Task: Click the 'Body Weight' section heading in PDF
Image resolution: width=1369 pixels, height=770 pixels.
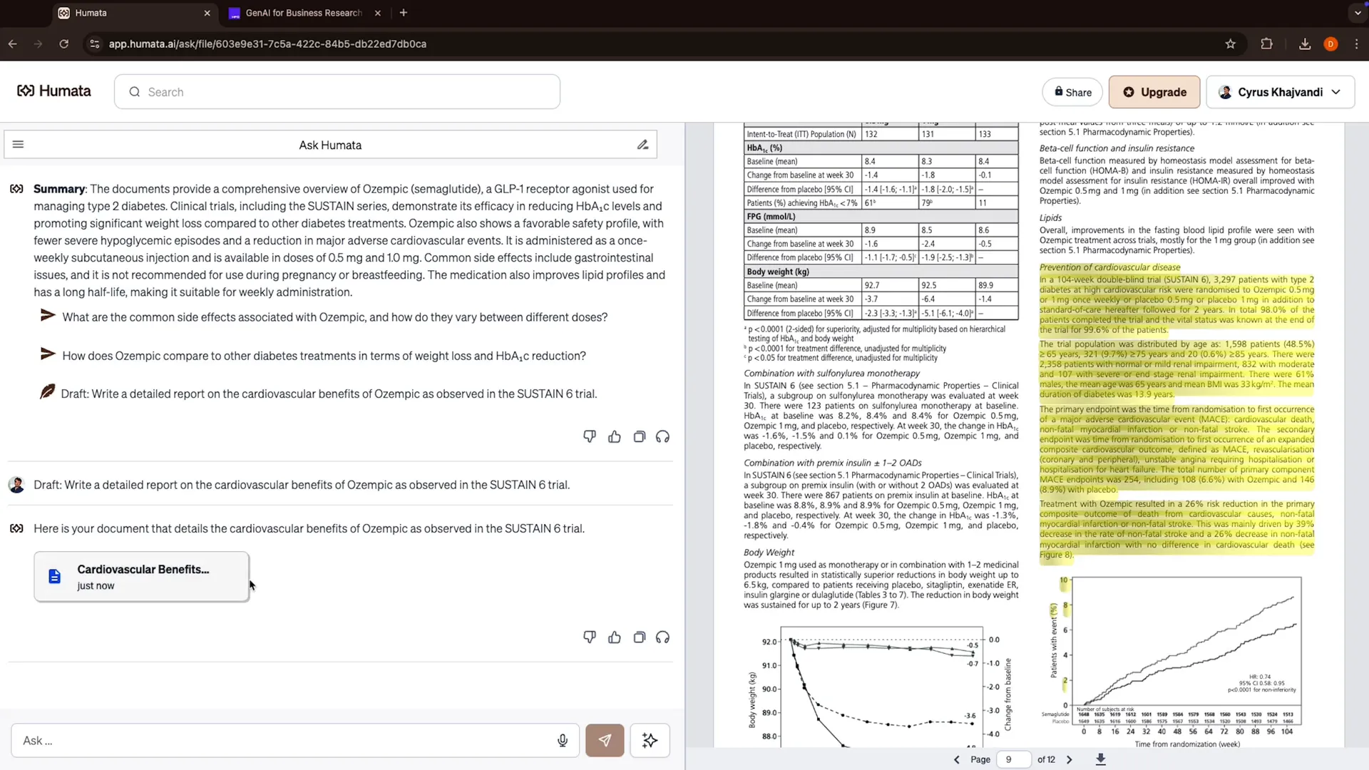Action: pos(769,553)
